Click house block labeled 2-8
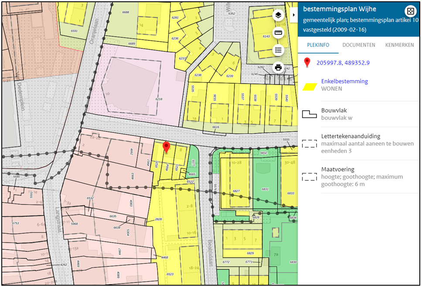 click(x=190, y=206)
